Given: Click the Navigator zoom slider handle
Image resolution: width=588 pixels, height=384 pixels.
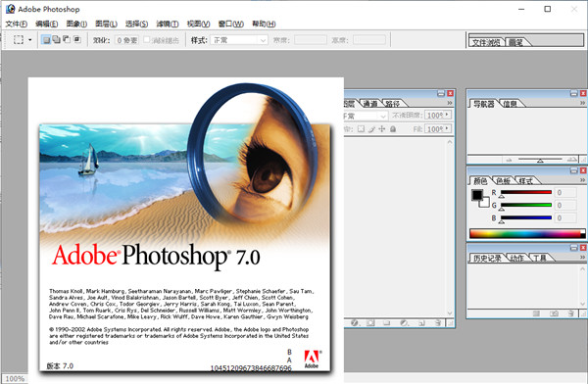Looking at the screenshot, I should [540, 161].
